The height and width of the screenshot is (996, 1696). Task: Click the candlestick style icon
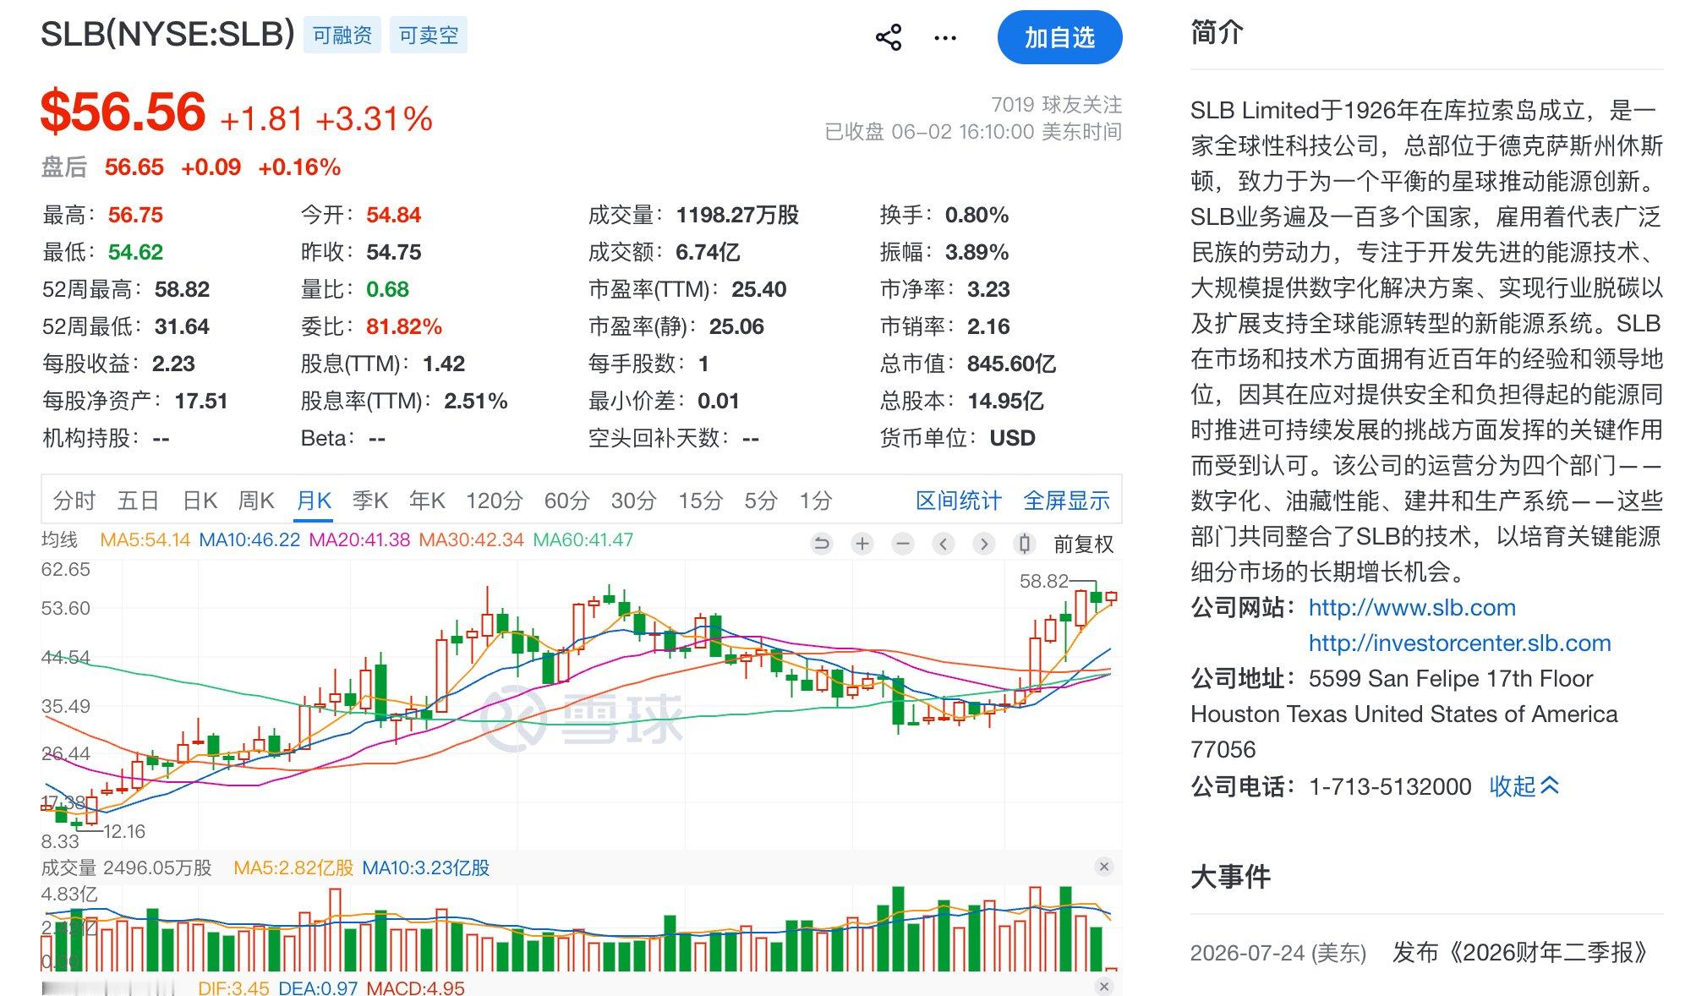point(1025,544)
